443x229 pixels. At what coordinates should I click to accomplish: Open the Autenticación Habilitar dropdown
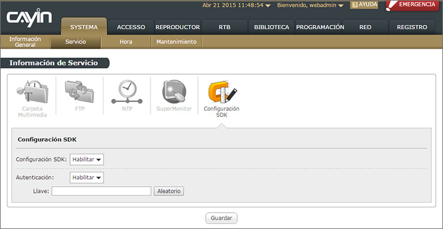[x=87, y=177]
